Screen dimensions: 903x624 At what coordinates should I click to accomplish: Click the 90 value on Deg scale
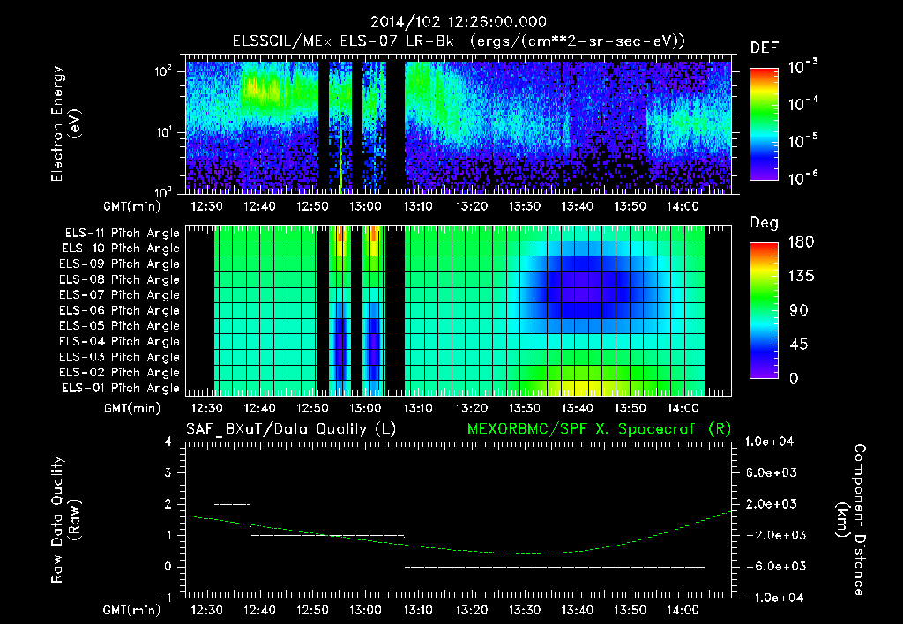tap(801, 310)
